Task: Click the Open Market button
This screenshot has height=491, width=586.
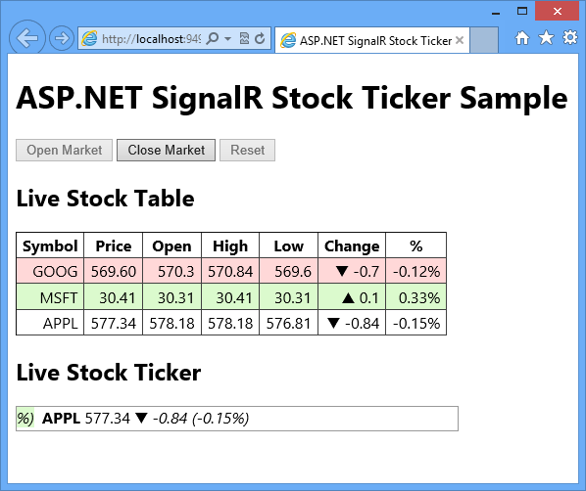Action: (64, 151)
